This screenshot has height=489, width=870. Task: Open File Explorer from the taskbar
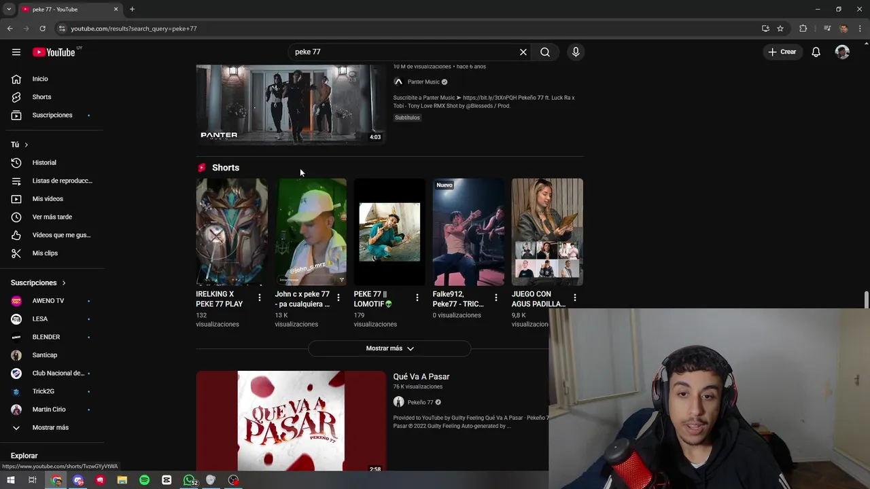coord(122,480)
